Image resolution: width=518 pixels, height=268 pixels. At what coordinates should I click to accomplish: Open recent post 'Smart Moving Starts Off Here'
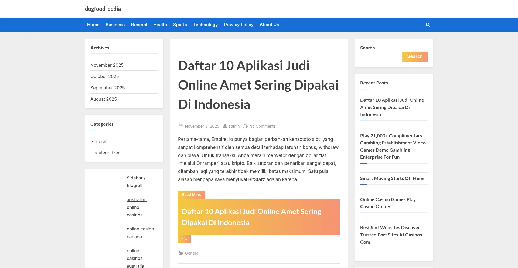pyautogui.click(x=392, y=178)
